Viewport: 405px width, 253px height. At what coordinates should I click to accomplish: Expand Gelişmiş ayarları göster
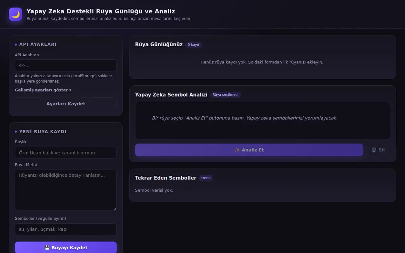coord(43,90)
